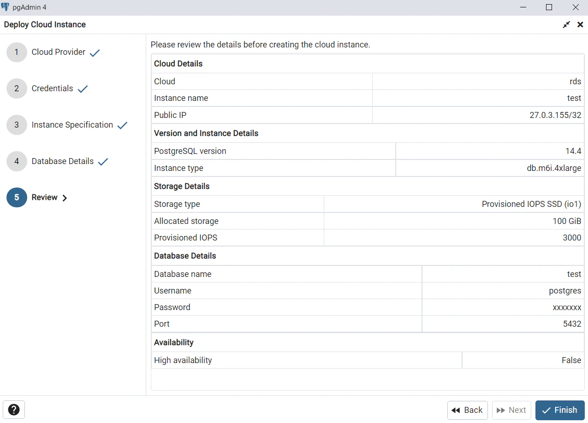Click the 'PostgreSQL version' row label

tap(190, 151)
